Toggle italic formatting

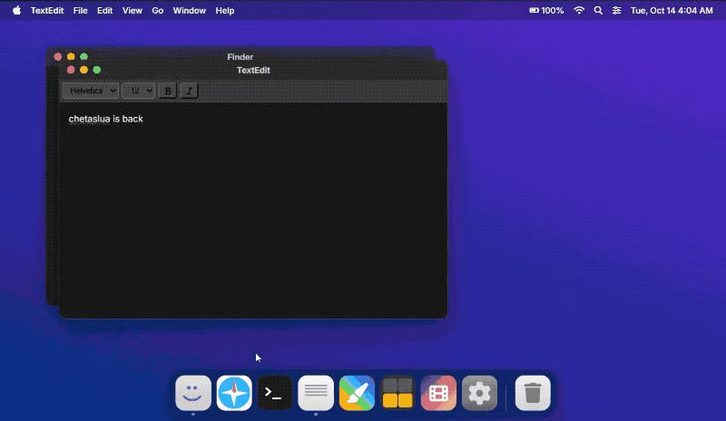[189, 91]
